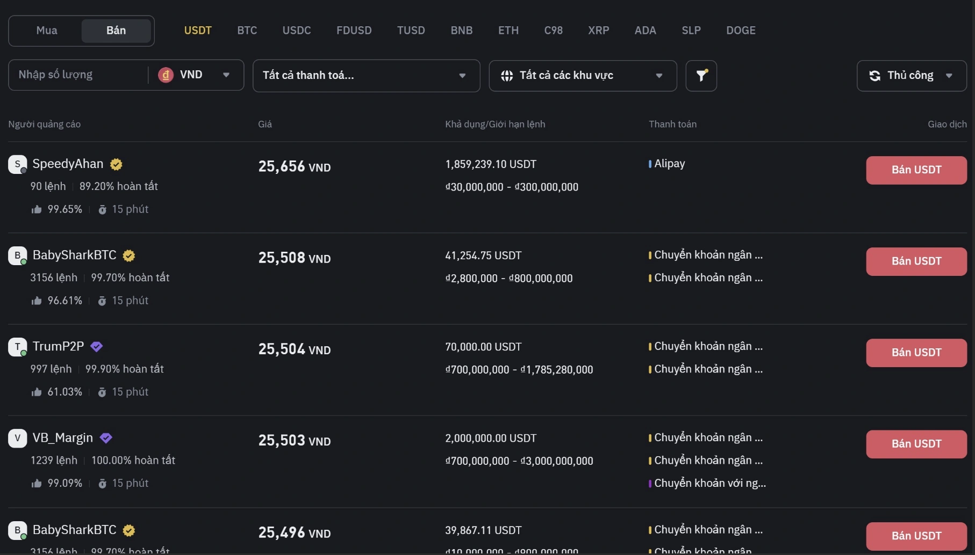Screen dimensions: 975x555
Task: Select the BNB tab
Action: point(462,31)
